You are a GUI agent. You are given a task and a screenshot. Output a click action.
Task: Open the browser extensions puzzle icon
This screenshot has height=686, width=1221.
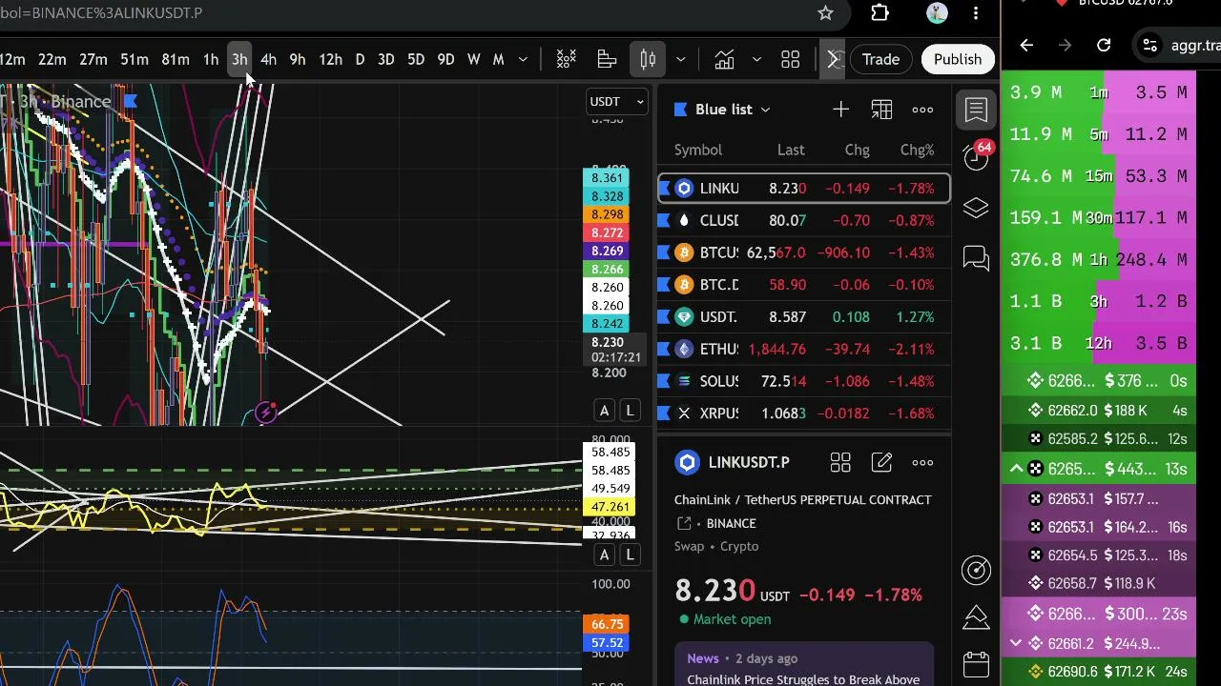[880, 12]
